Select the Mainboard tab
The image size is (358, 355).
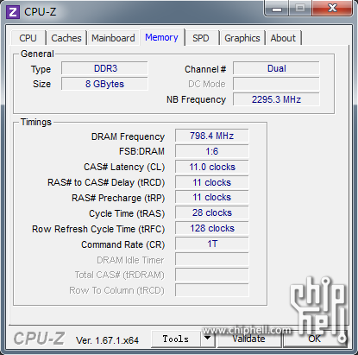113,38
